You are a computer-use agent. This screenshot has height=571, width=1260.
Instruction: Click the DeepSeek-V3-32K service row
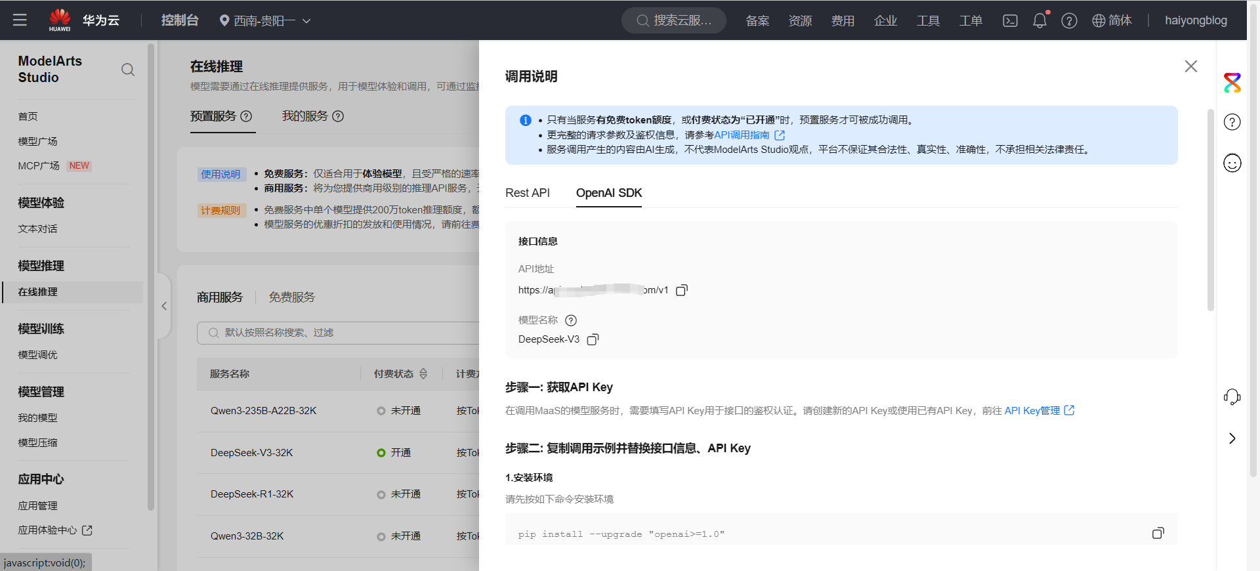point(338,453)
